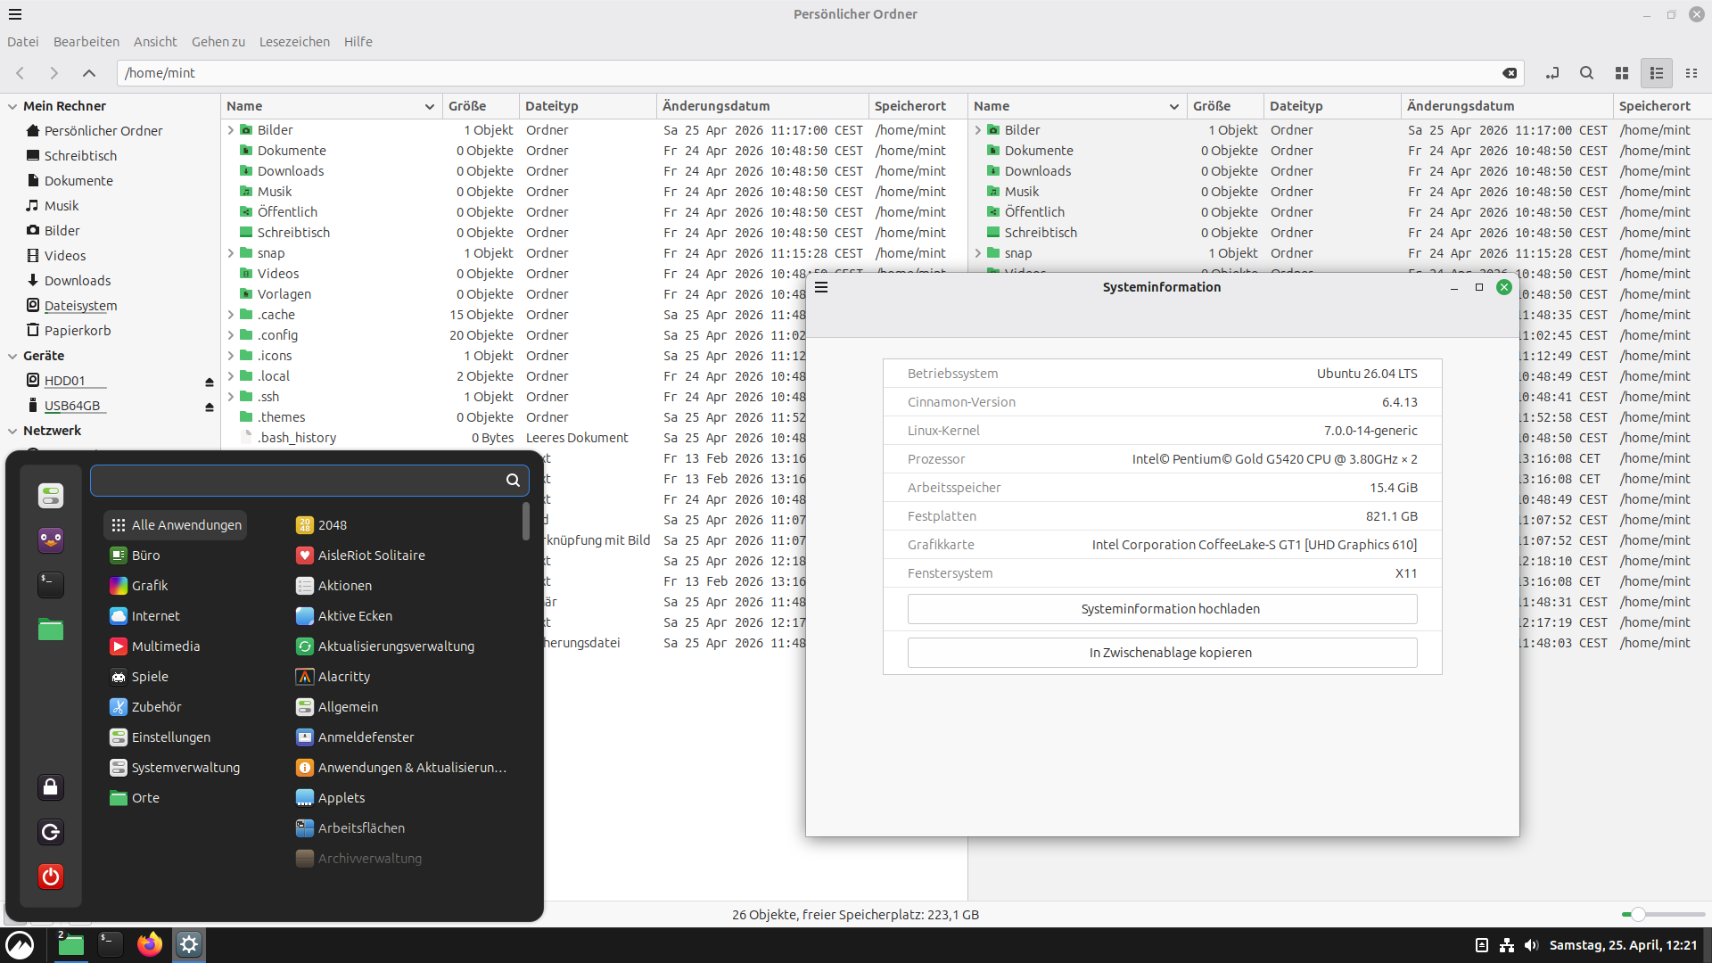Expand the .cache folder row
1712x963 pixels.
231,315
